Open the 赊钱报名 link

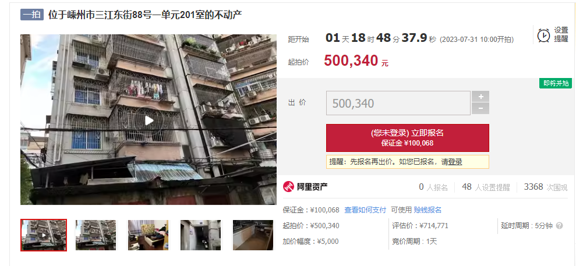(427, 210)
